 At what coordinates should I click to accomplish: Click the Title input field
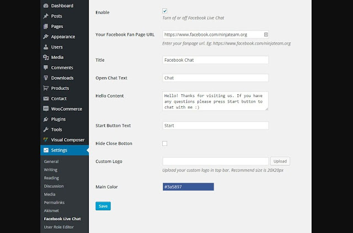[x=216, y=60]
